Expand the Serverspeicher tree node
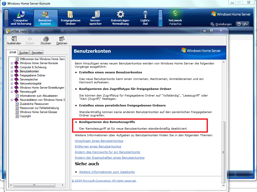This screenshot has height=192, width=257. (12, 79)
